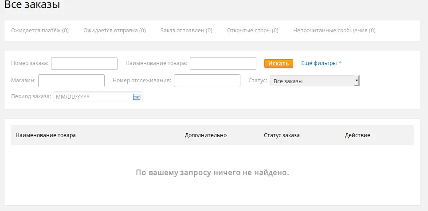Click the 'По вашему запросу ничего не найдено.' message
Screen dimensions: 428x211
pos(212,173)
